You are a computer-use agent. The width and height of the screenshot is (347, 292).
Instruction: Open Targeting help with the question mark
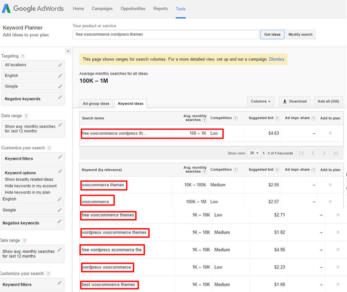pyautogui.click(x=23, y=56)
